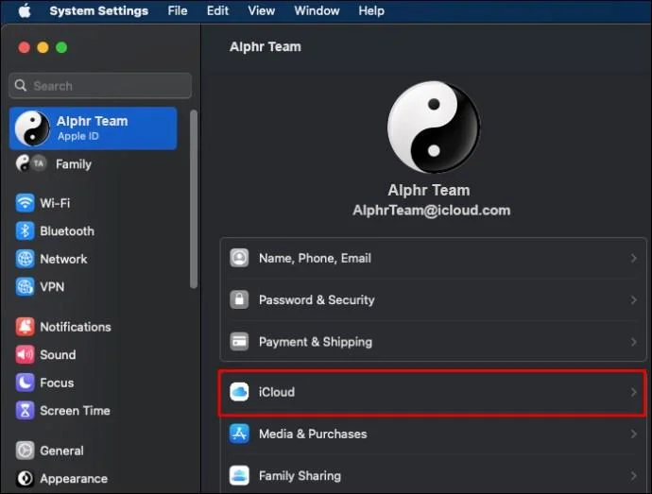The height and width of the screenshot is (494, 652).
Task: Open the Network label in sidebar
Action: (x=63, y=259)
